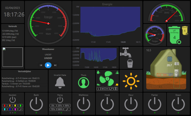Screen dimensions: 191x116
Task: Toggle the keuken power switch
Action: pos(12,100)
